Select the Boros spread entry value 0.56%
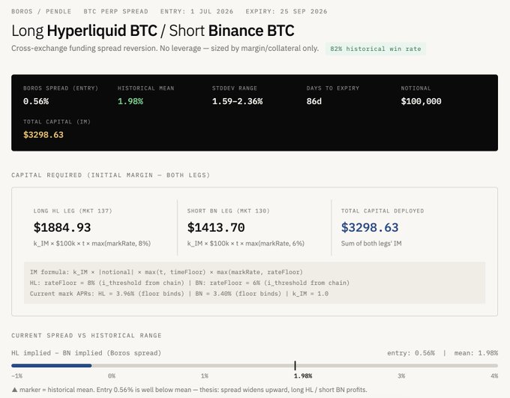The image size is (510, 398). pyautogui.click(x=36, y=101)
